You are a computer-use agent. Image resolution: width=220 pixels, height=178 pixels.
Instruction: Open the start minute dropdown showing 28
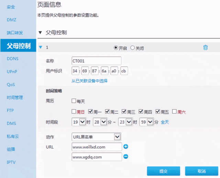[100, 122]
